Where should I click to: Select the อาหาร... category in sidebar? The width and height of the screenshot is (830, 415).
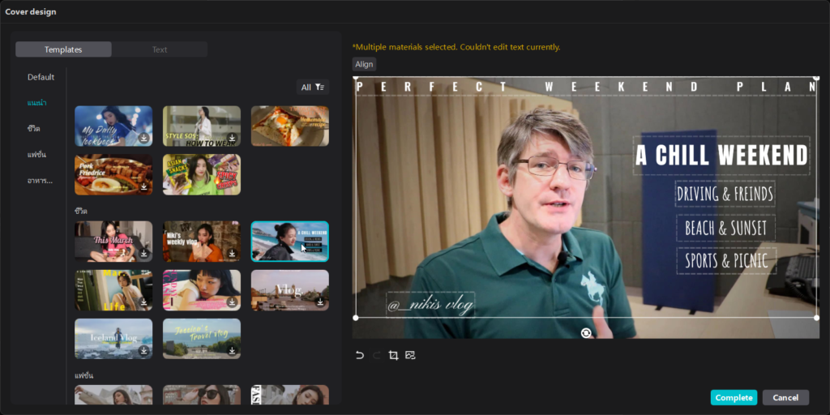click(x=40, y=181)
